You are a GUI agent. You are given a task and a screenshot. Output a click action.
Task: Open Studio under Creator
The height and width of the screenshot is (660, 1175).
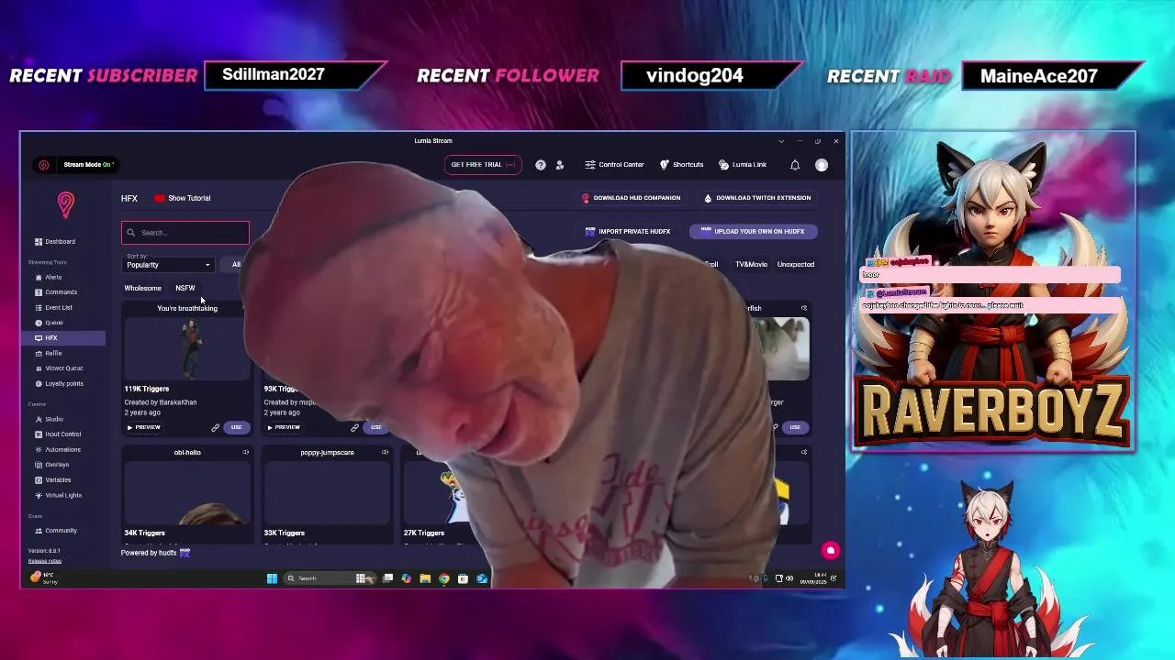(x=50, y=419)
